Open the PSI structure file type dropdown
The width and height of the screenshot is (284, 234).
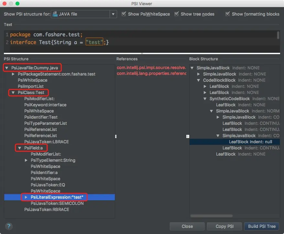[113, 14]
